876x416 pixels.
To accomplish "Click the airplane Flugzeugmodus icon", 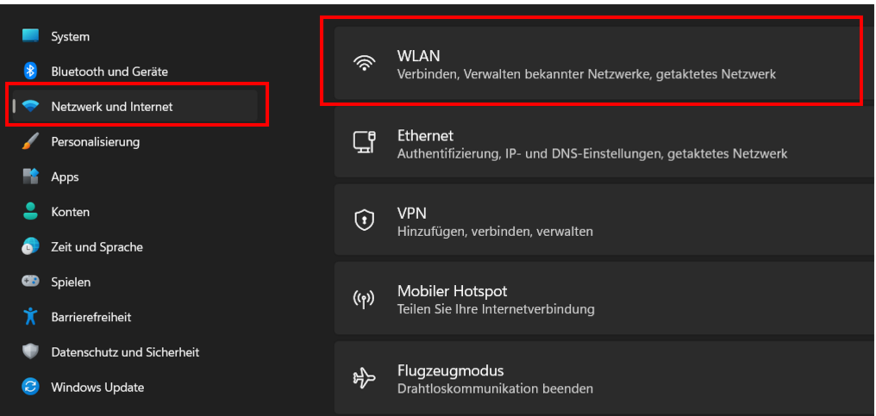I will click(x=364, y=378).
